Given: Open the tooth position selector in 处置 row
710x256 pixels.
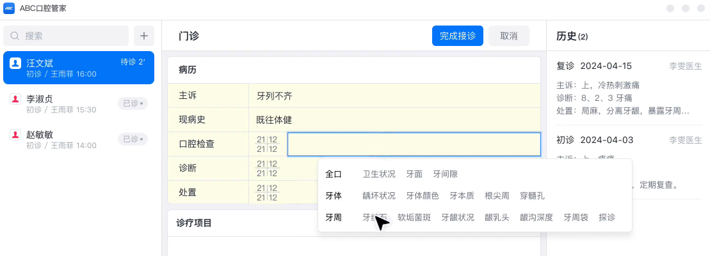Looking at the screenshot, I should [267, 192].
